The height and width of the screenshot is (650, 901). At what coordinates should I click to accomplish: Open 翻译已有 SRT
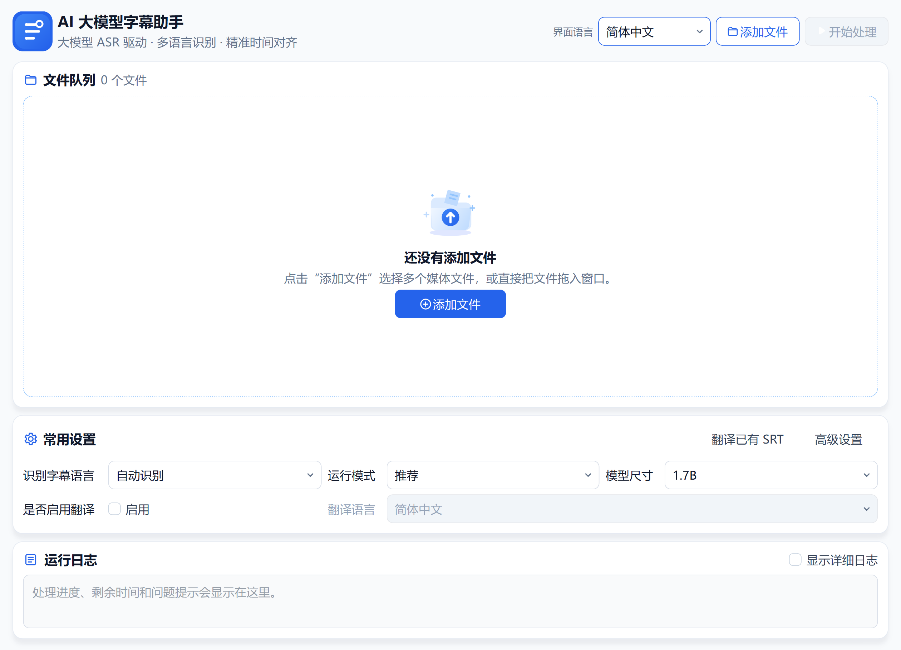tap(747, 439)
